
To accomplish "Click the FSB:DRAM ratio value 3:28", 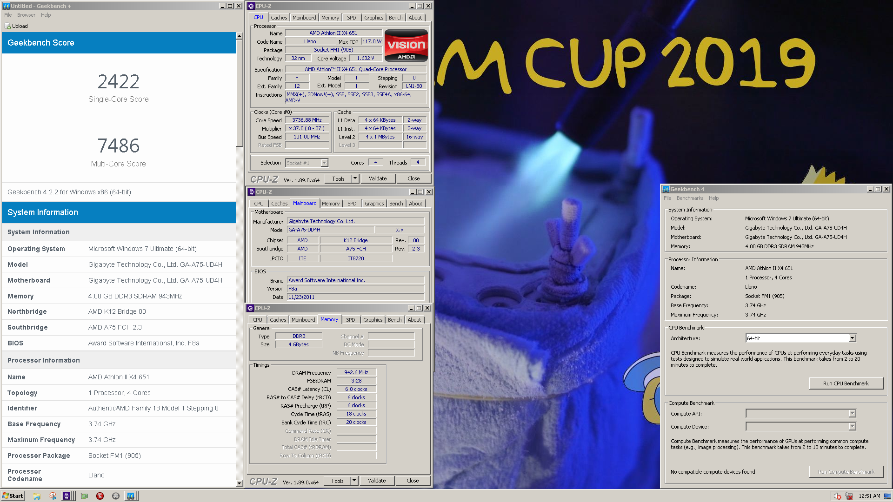I will tap(356, 381).
